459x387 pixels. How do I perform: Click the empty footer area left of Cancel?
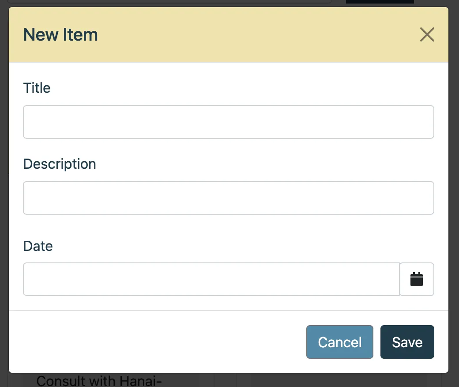point(154,342)
